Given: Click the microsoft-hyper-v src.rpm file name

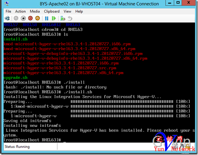Looking at the screenshot, I should tap(60, 68).
